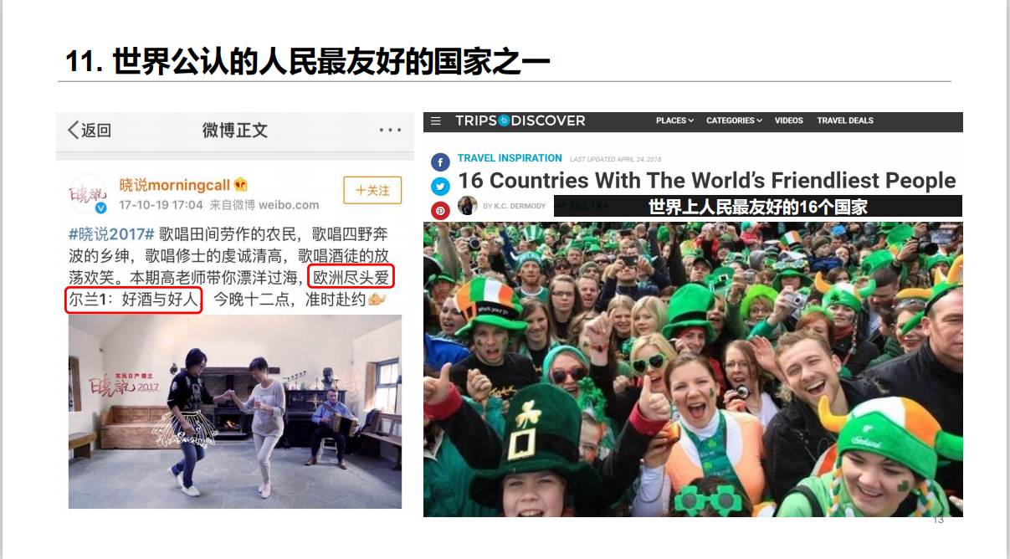Click the 世界上人民最友好的16个国家 caption
The width and height of the screenshot is (1010, 559).
coord(758,207)
